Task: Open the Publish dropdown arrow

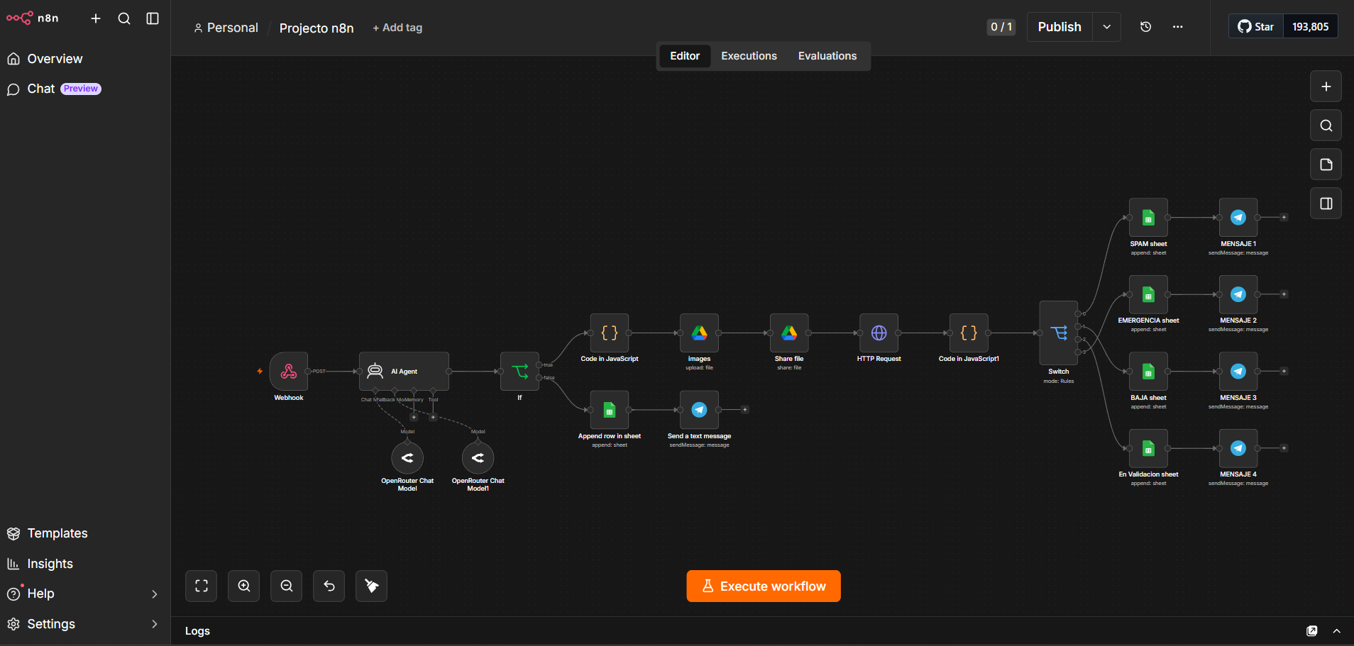Action: click(x=1106, y=27)
